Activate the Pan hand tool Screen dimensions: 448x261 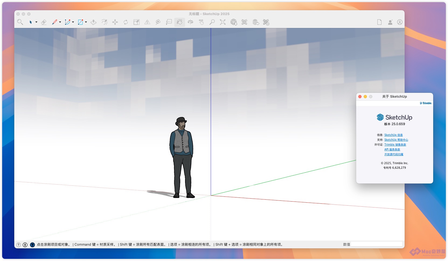(201, 22)
